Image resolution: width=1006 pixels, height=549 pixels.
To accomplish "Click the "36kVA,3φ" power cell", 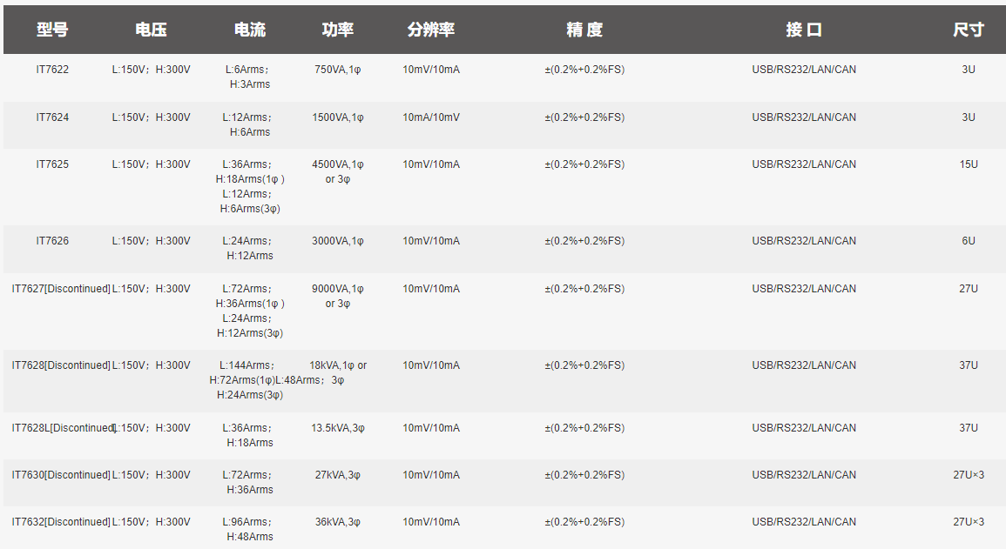I will (337, 522).
